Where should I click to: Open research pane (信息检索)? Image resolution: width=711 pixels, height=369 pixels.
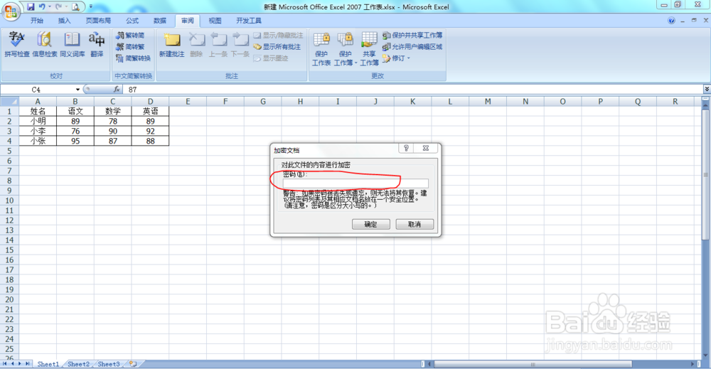[44, 44]
